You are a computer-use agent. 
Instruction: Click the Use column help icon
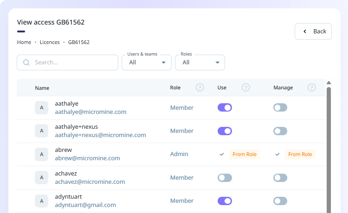coord(246,88)
